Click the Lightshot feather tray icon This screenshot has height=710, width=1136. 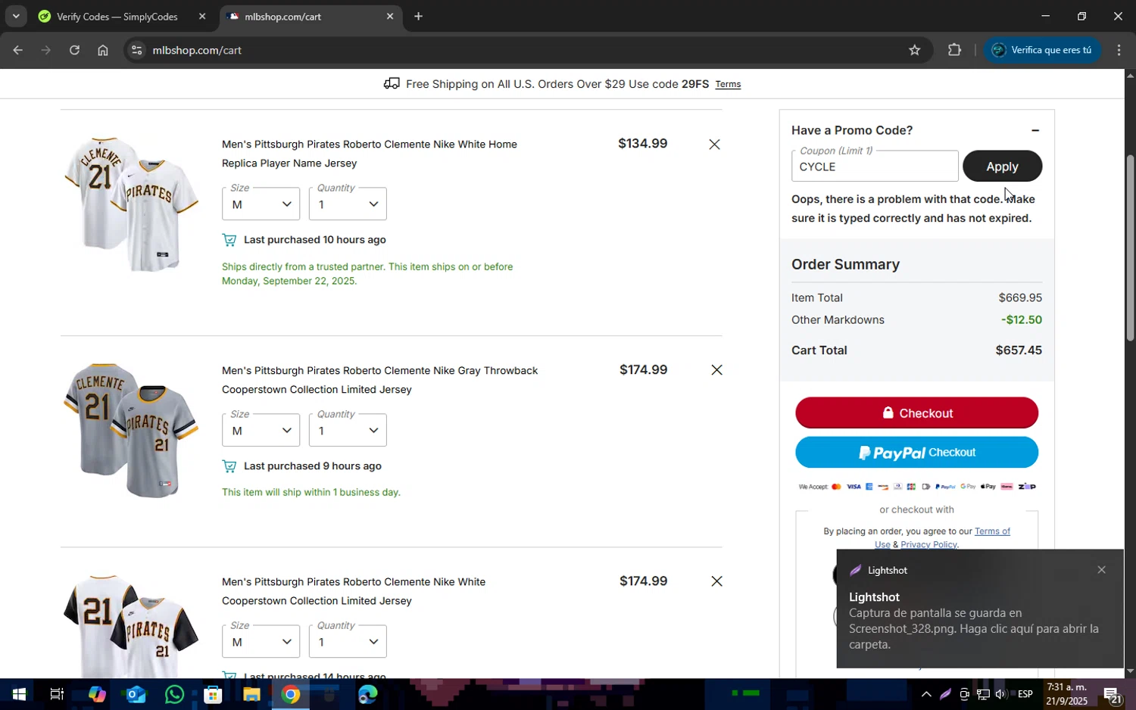click(x=945, y=694)
